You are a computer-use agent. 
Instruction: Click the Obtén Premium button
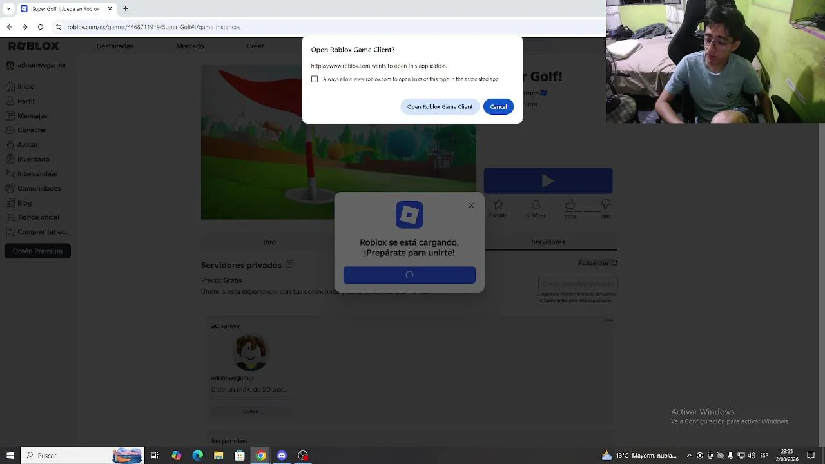click(x=37, y=251)
